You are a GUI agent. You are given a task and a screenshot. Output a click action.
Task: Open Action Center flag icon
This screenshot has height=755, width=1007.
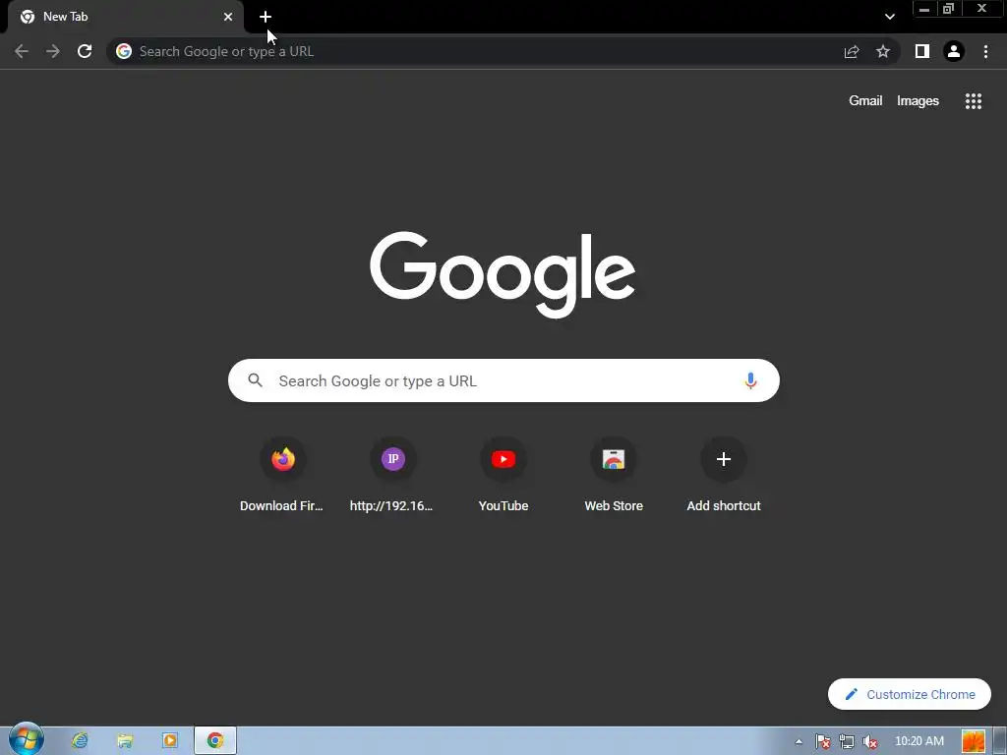823,741
